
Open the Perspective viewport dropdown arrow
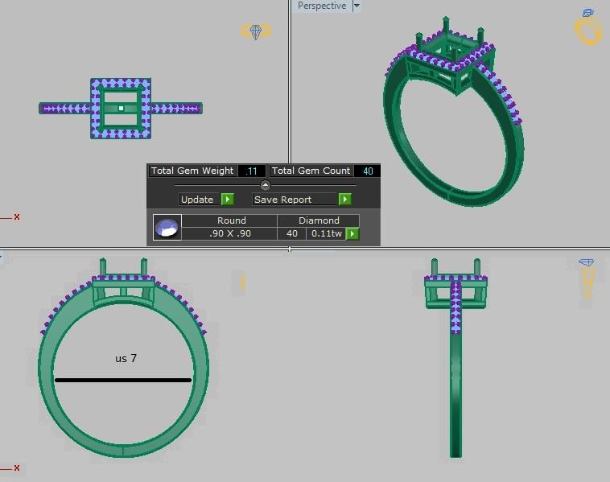(x=357, y=6)
